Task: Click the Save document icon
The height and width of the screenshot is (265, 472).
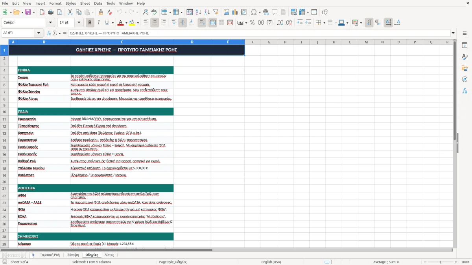Action: tap(28, 12)
